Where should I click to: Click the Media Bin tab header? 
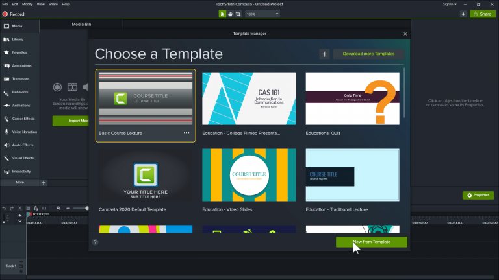81,24
